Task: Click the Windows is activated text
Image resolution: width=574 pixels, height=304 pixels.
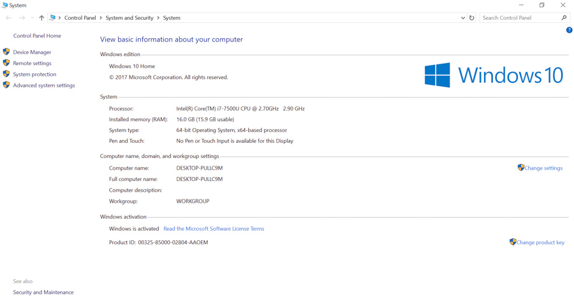Action: [x=134, y=229]
